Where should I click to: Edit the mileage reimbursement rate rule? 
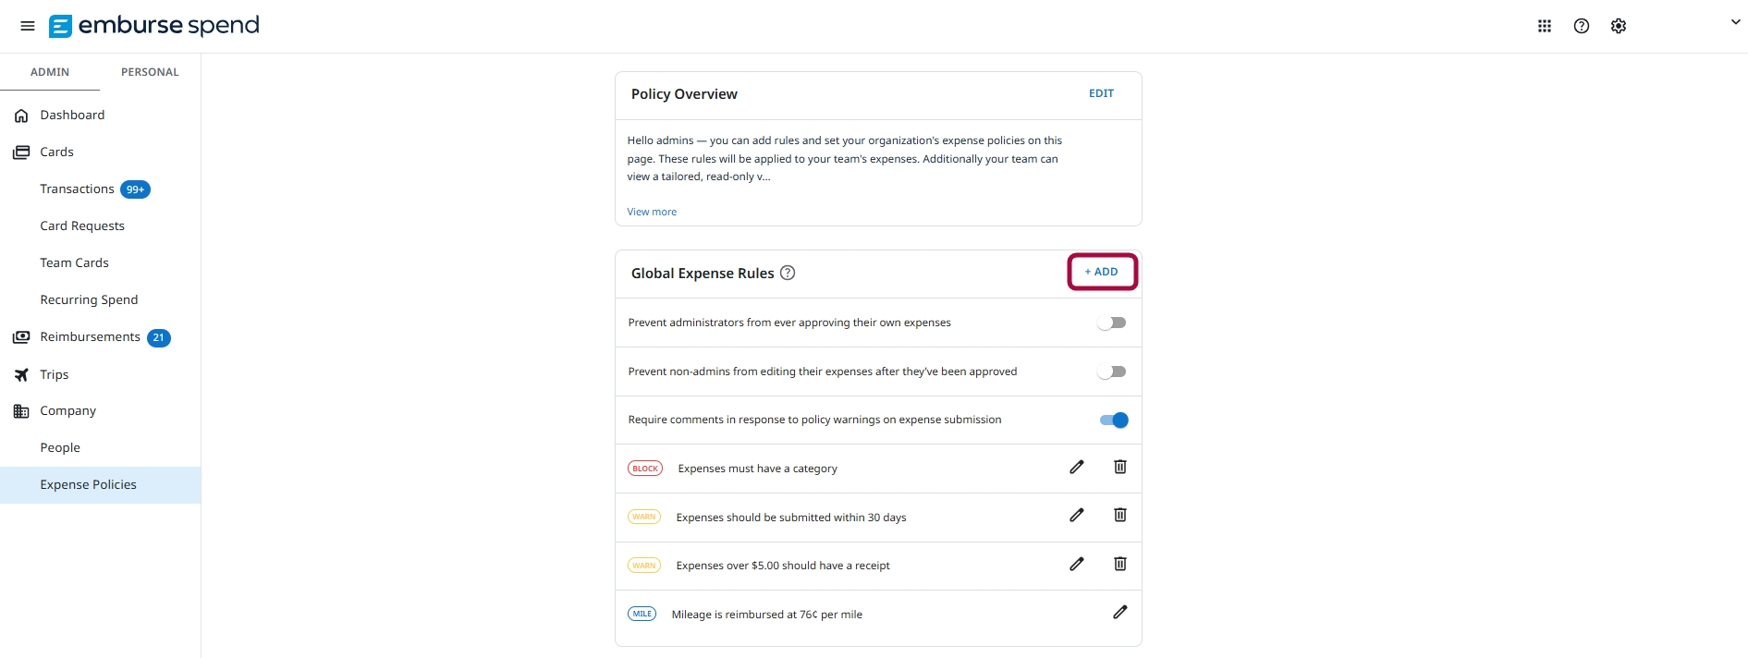pos(1120,613)
